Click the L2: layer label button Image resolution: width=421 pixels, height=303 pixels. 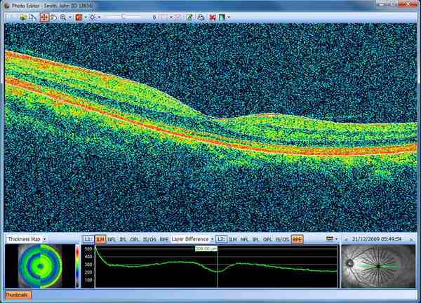(x=221, y=239)
